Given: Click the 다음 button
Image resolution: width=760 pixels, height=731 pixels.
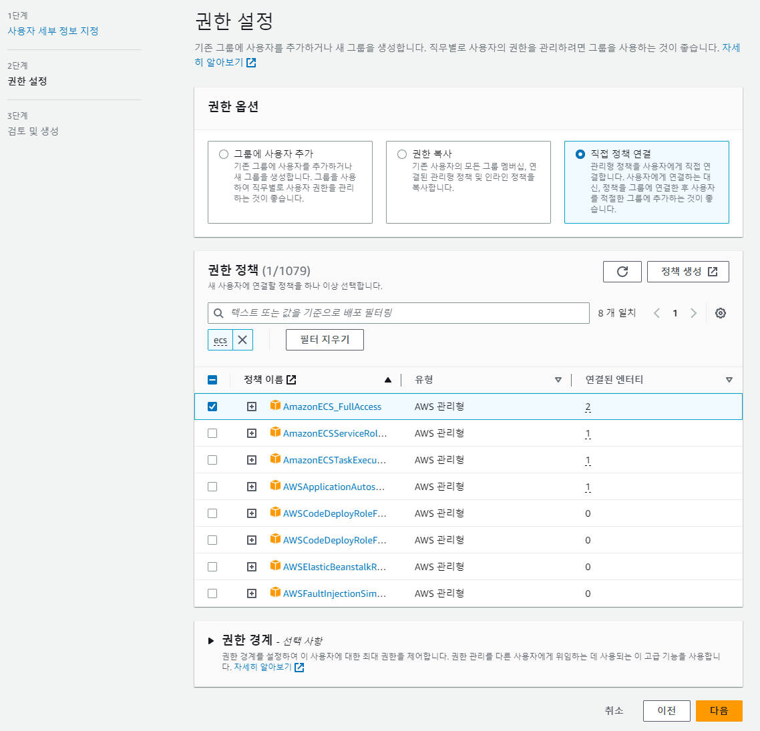Looking at the screenshot, I should coord(719,711).
